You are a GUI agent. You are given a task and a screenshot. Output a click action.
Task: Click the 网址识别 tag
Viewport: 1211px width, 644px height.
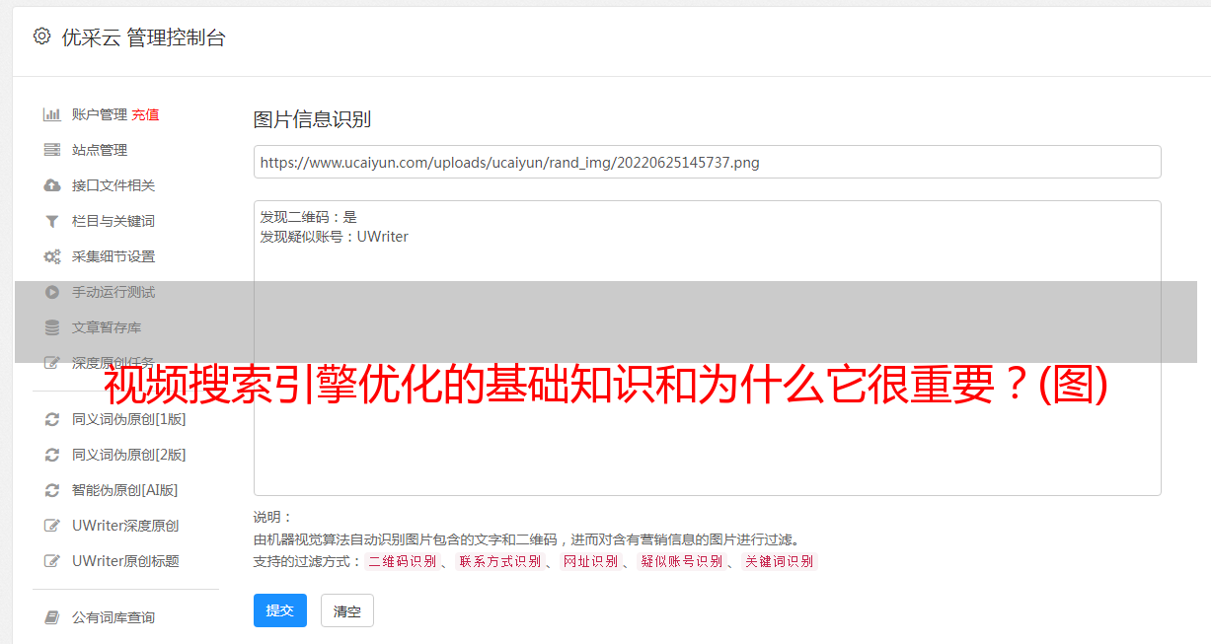click(590, 561)
